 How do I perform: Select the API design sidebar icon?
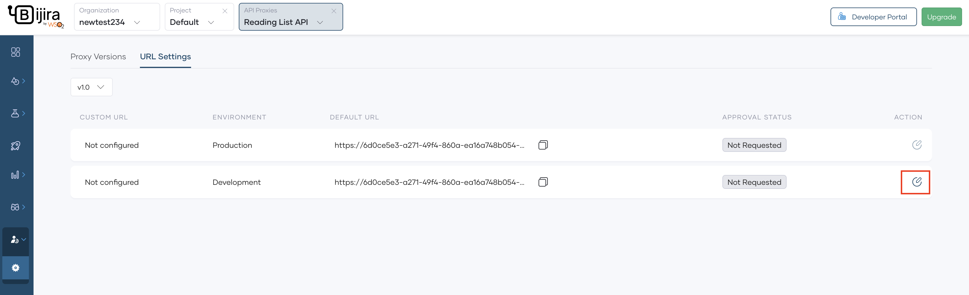click(x=15, y=80)
